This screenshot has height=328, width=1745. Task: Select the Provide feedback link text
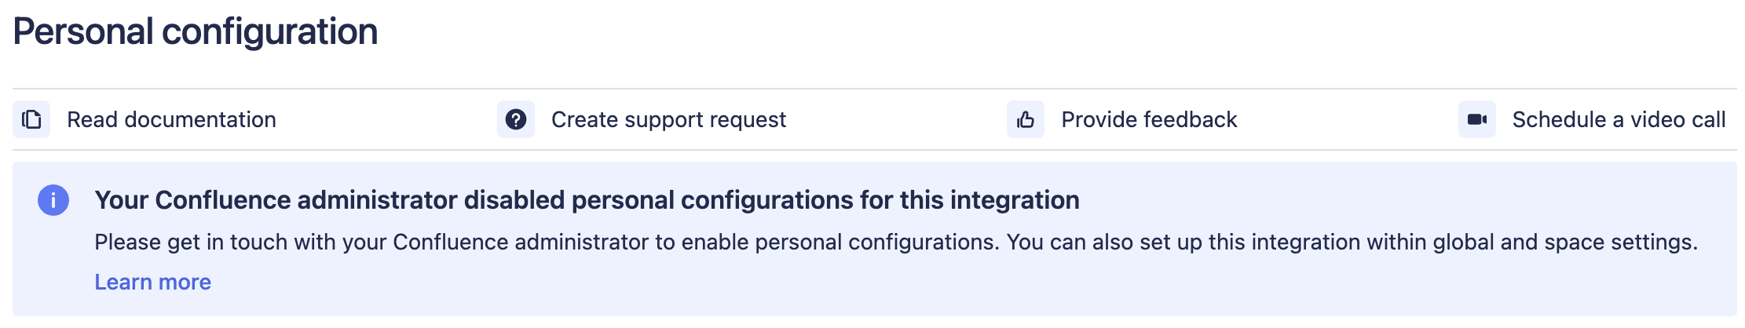(x=1149, y=119)
